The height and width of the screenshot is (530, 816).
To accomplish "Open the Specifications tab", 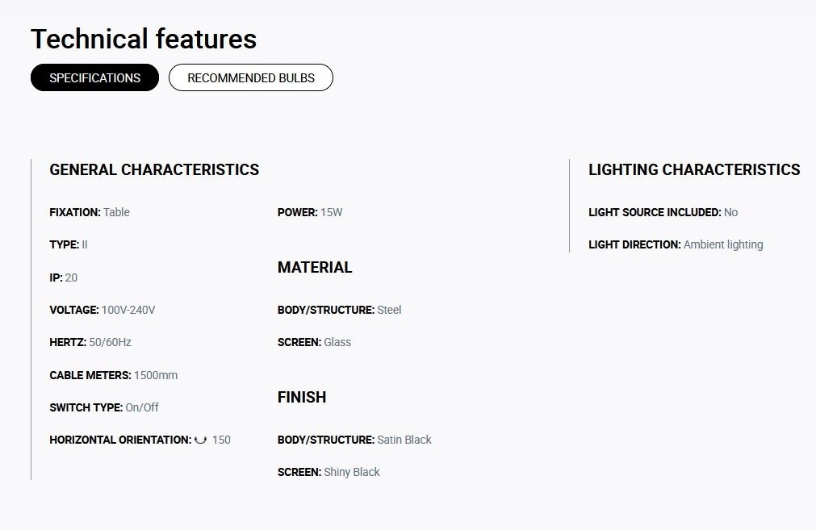I will point(94,77).
